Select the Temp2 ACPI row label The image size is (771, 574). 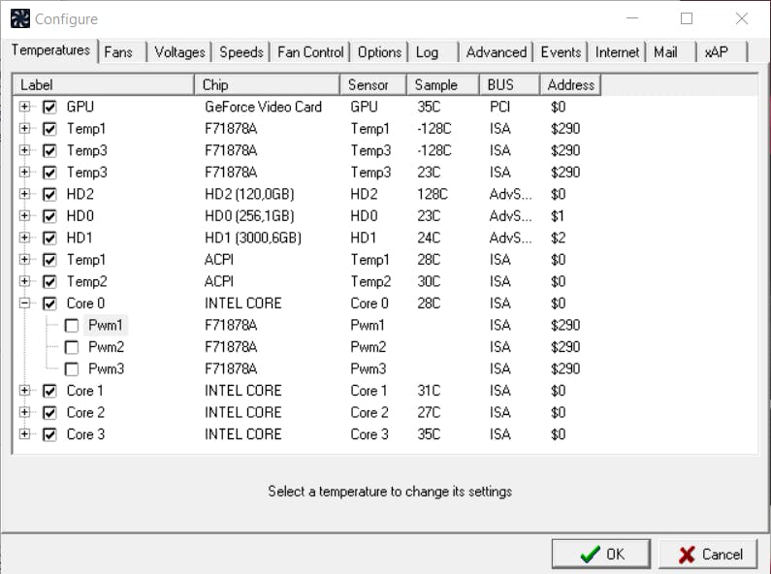(86, 281)
